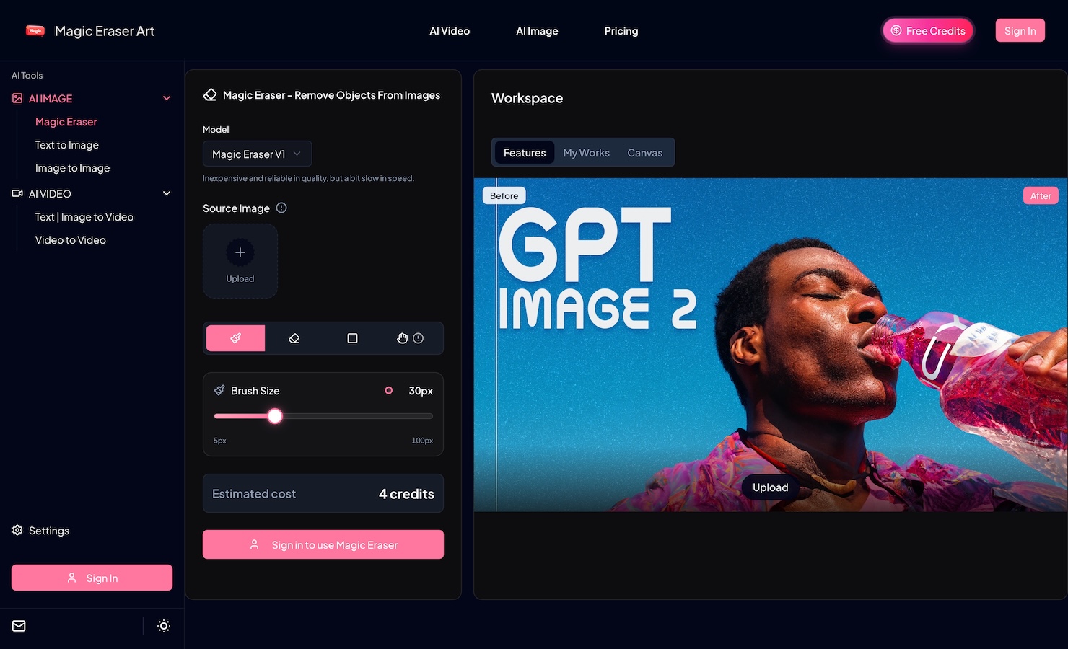The height and width of the screenshot is (649, 1068).
Task: Toggle the light/dark theme sun icon
Action: [164, 626]
